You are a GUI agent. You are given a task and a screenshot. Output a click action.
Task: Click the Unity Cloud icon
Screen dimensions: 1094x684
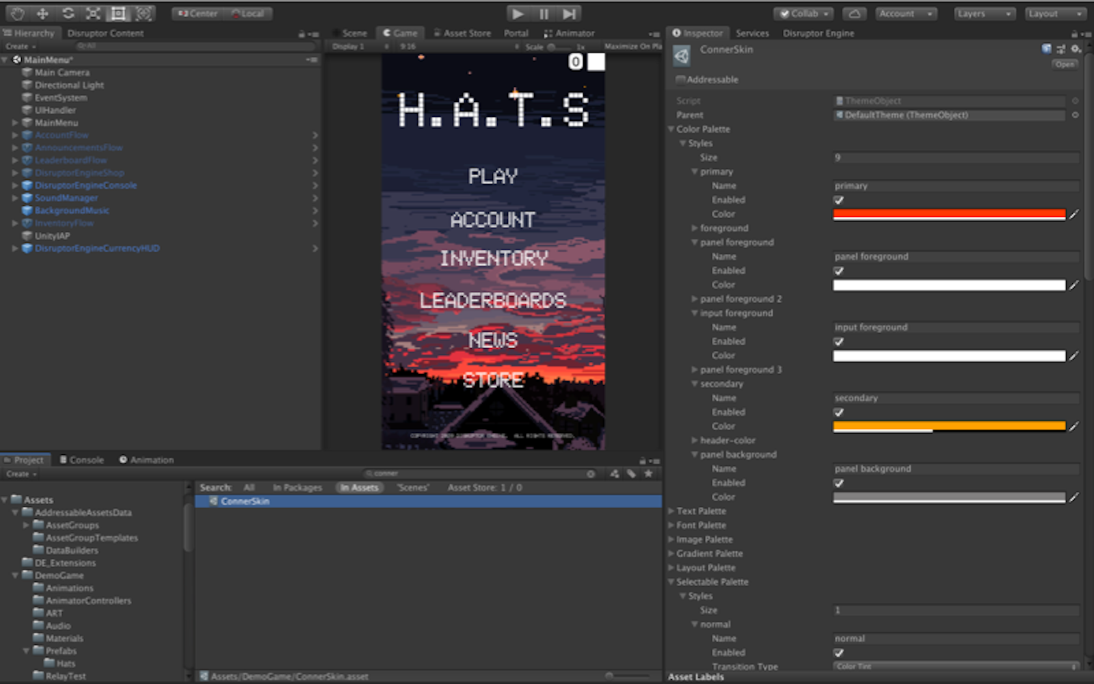pyautogui.click(x=854, y=13)
